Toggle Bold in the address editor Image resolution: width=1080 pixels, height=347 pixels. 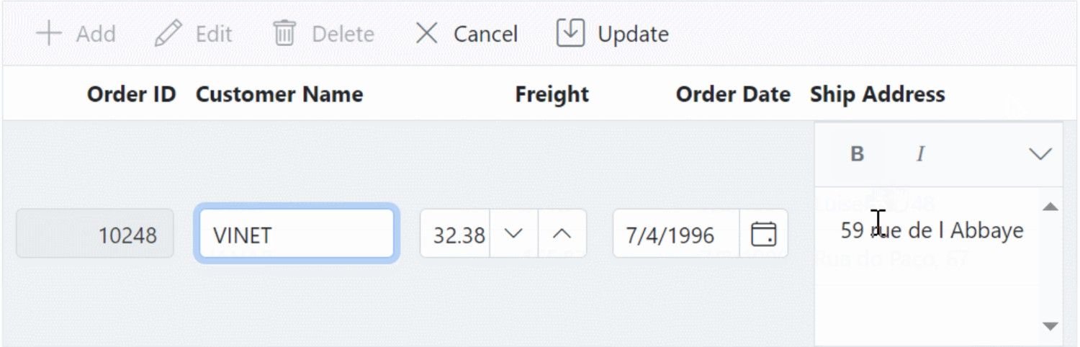point(857,154)
